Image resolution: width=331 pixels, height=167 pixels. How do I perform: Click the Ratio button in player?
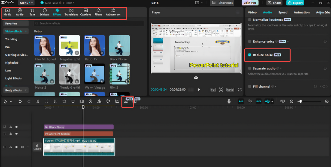click(x=230, y=90)
